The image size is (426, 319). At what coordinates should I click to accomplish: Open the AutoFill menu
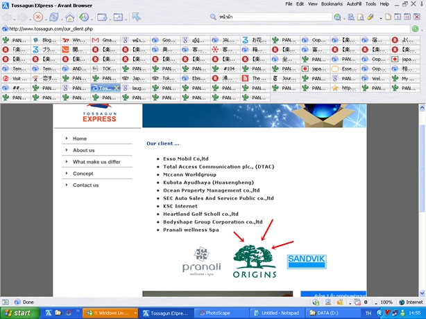354,4
